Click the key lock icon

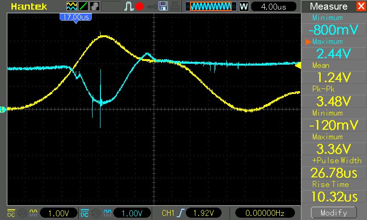[x=152, y=7]
